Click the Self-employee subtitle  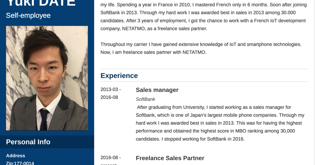tap(28, 15)
